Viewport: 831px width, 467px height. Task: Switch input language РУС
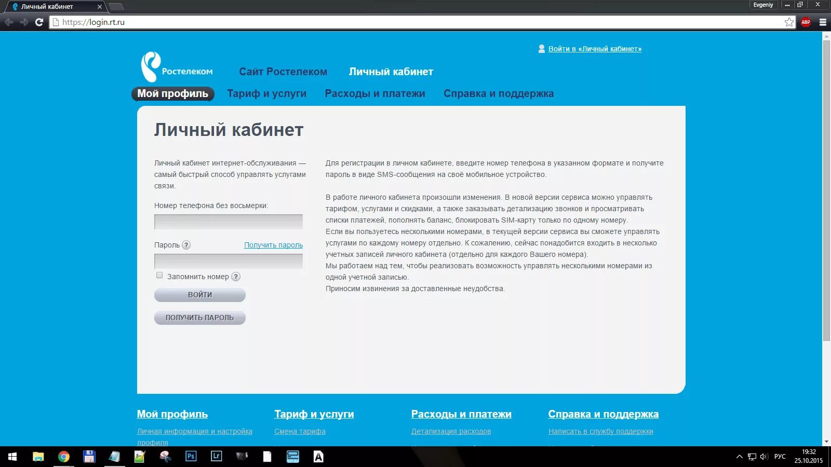pos(780,457)
